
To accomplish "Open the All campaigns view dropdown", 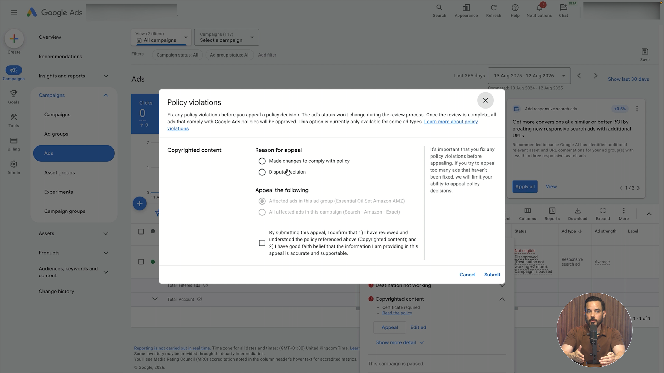I will 161,37.
